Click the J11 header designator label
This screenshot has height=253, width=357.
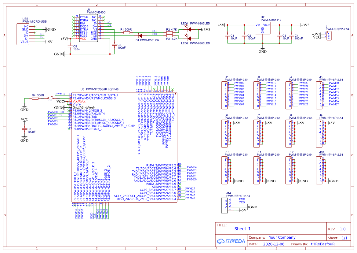259,152
